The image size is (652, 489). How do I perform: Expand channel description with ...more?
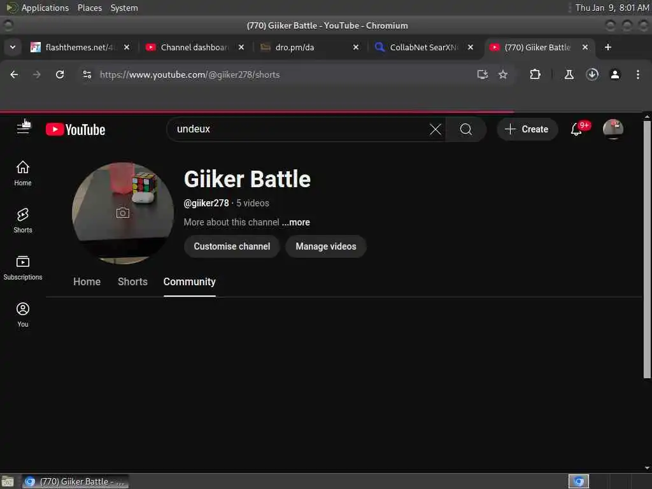click(x=295, y=222)
